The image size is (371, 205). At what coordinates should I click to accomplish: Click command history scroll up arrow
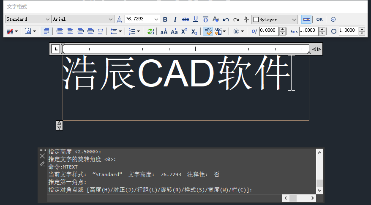tap(319, 152)
